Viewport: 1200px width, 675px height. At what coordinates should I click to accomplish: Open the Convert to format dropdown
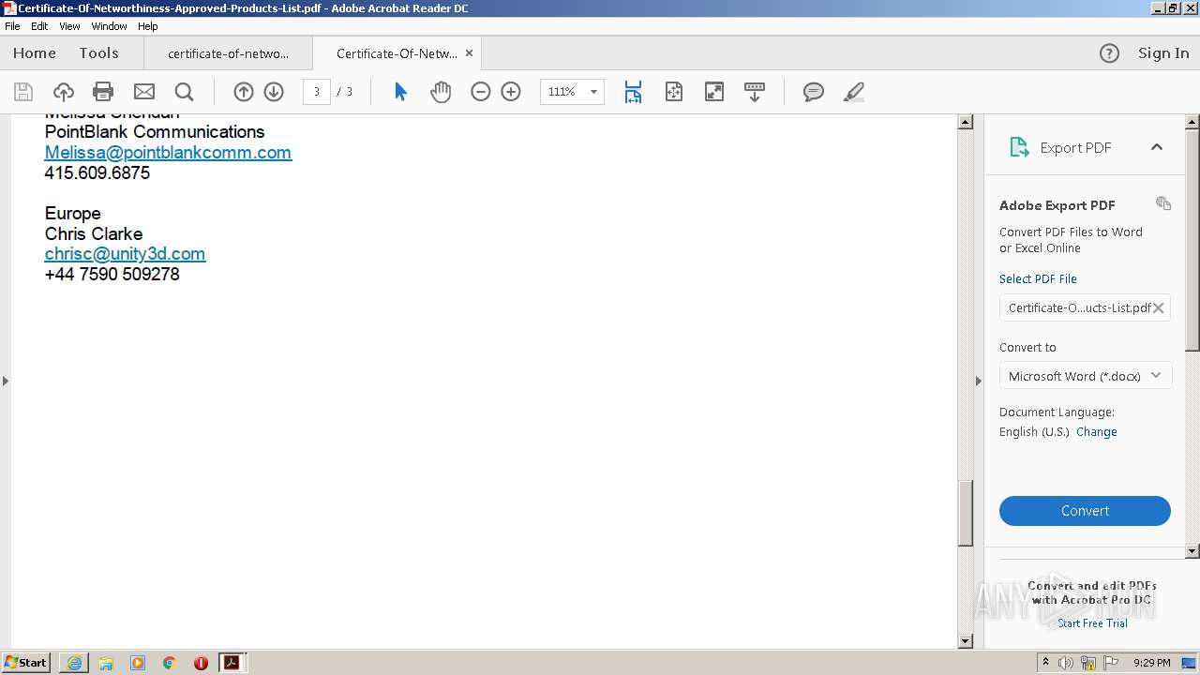[x=1085, y=376]
